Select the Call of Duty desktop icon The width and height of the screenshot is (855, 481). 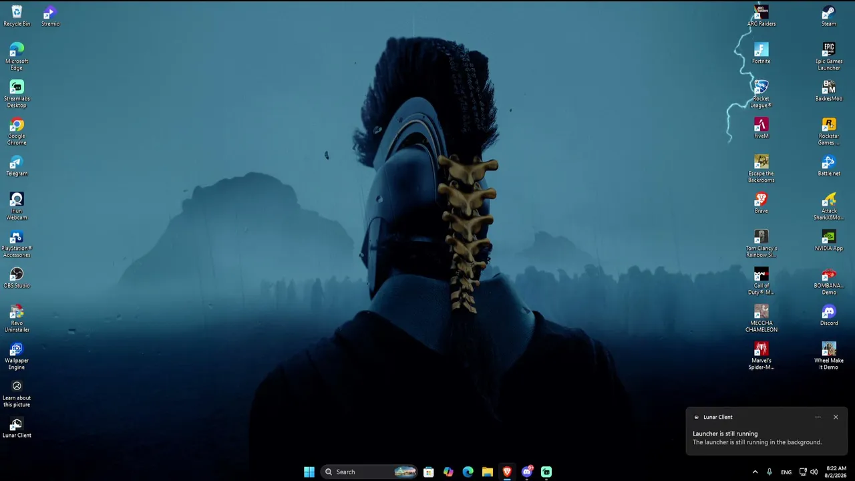pyautogui.click(x=761, y=281)
